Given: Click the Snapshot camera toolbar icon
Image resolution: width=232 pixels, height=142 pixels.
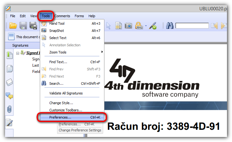Looking at the screenshot, I should (x=128, y=26).
